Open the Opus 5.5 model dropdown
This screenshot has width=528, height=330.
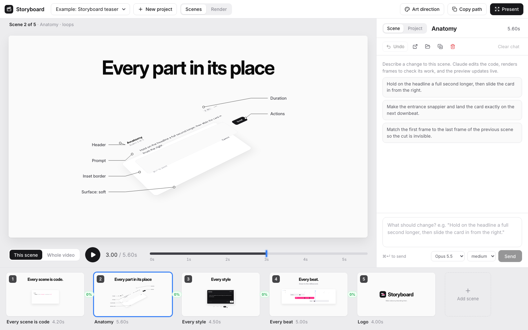448,256
